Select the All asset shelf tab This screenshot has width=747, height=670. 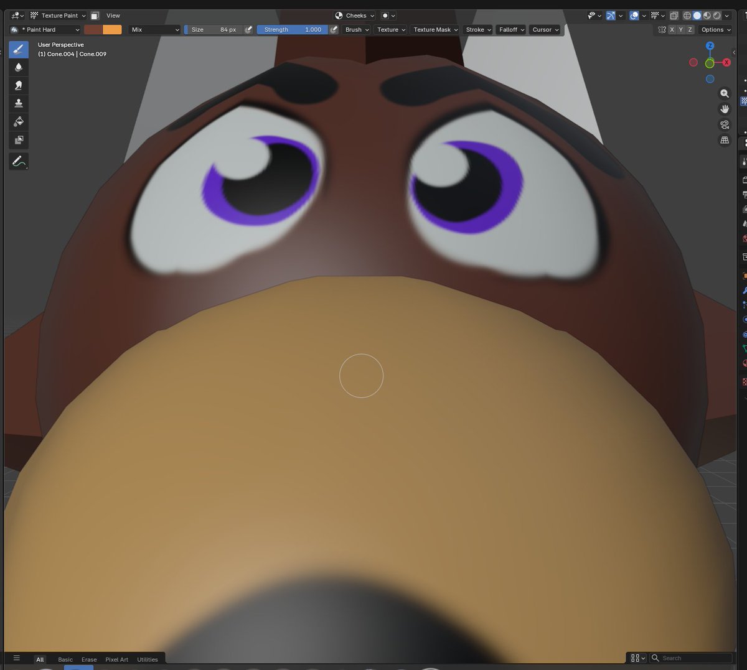(40, 659)
